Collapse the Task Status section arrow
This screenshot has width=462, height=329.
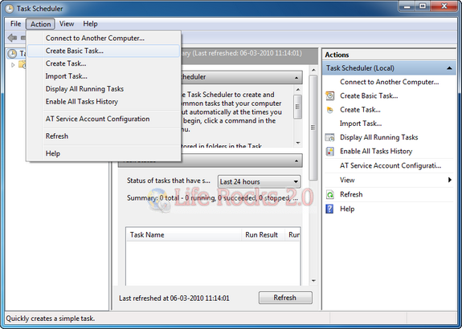[296, 161]
